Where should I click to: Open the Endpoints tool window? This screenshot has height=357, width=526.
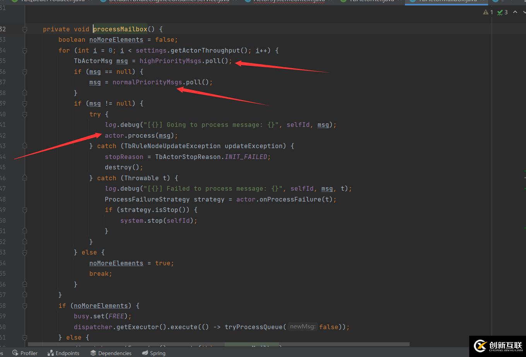[x=63, y=353]
